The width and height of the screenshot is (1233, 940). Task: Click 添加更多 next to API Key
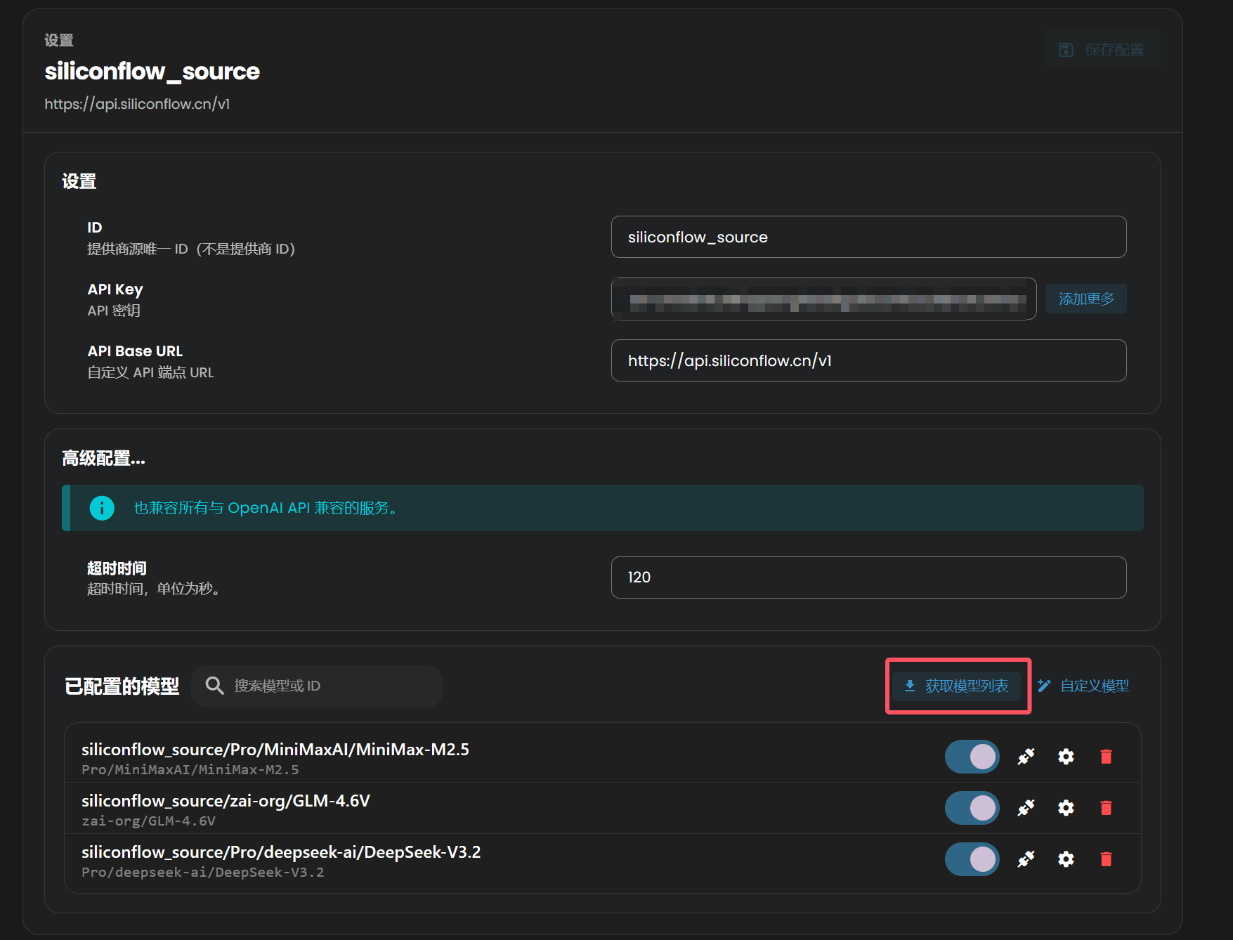[1086, 299]
